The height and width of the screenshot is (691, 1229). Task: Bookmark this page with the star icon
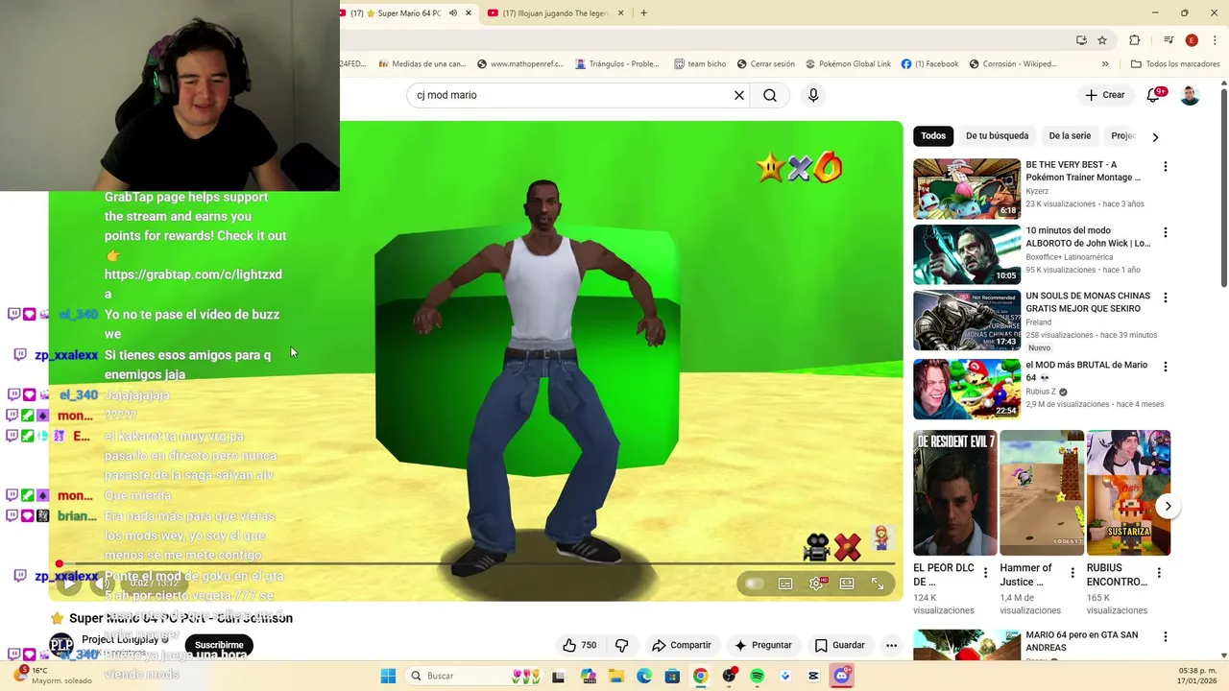1102,40
